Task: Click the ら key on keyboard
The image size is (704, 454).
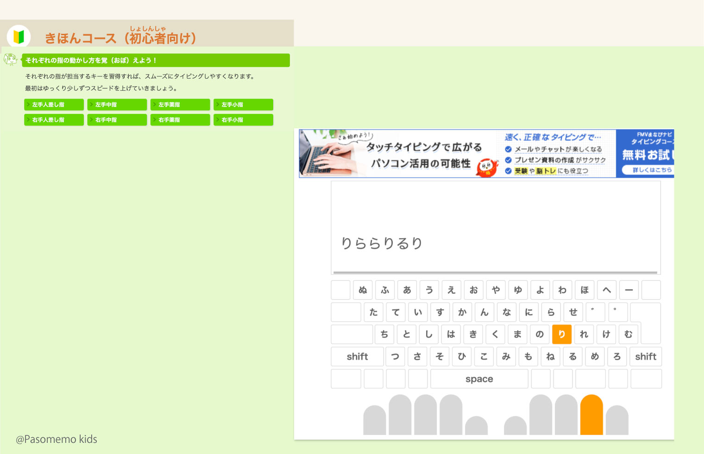Action: [551, 312]
